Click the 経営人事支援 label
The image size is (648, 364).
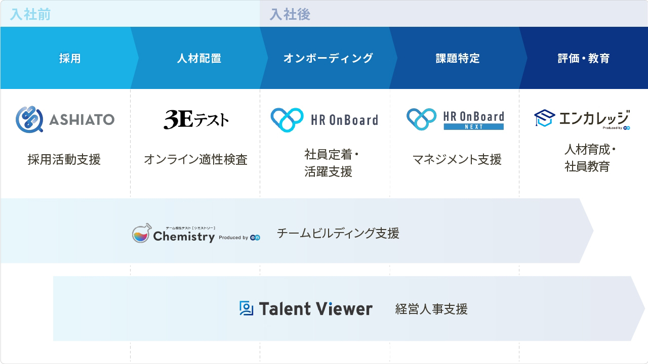pyautogui.click(x=431, y=309)
